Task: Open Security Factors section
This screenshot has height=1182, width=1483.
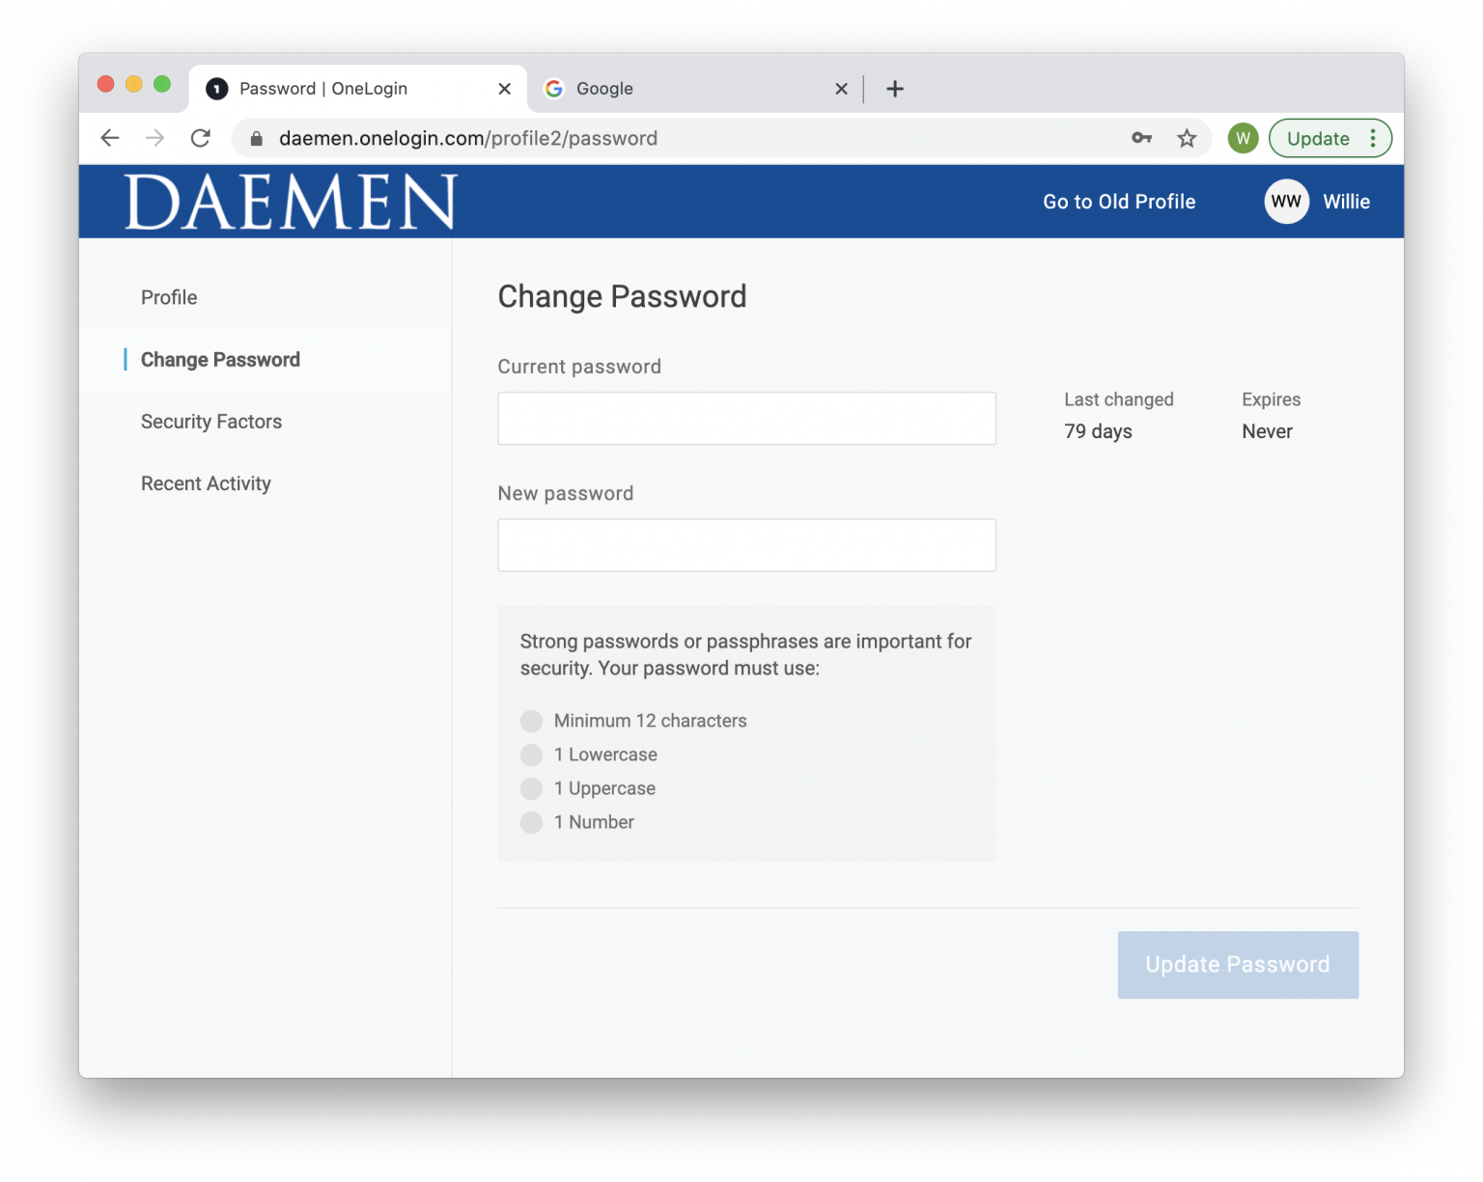Action: [x=211, y=422]
